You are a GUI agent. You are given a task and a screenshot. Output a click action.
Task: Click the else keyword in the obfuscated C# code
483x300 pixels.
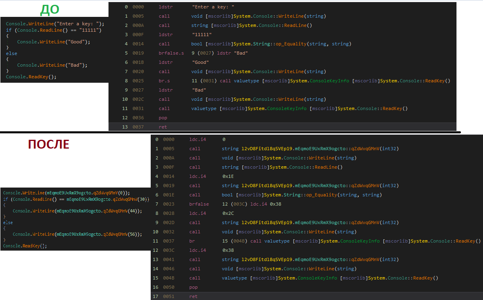click(x=8, y=222)
